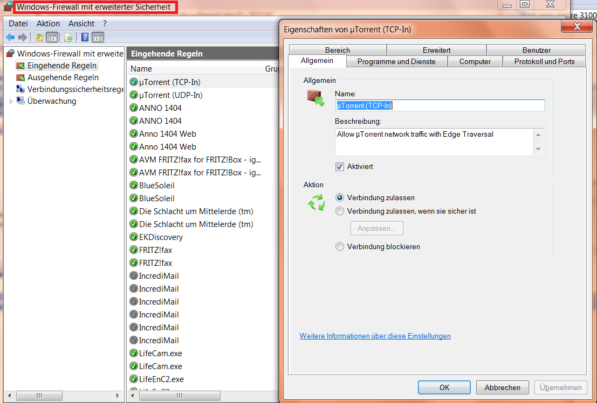Switch to the Erweitert tab
Viewport: 597px width, 403px height.
coord(436,50)
